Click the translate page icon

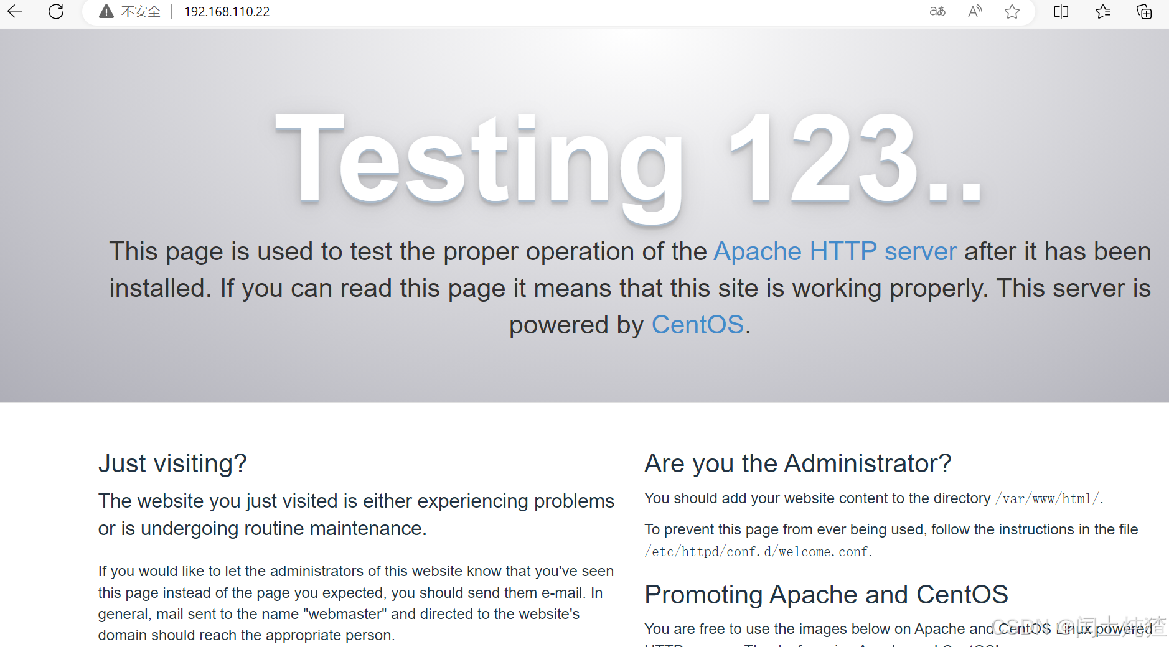tap(937, 11)
